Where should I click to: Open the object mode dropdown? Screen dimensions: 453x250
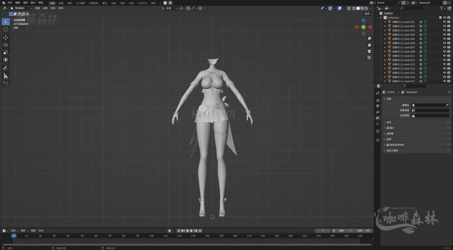pyautogui.click(x=21, y=8)
